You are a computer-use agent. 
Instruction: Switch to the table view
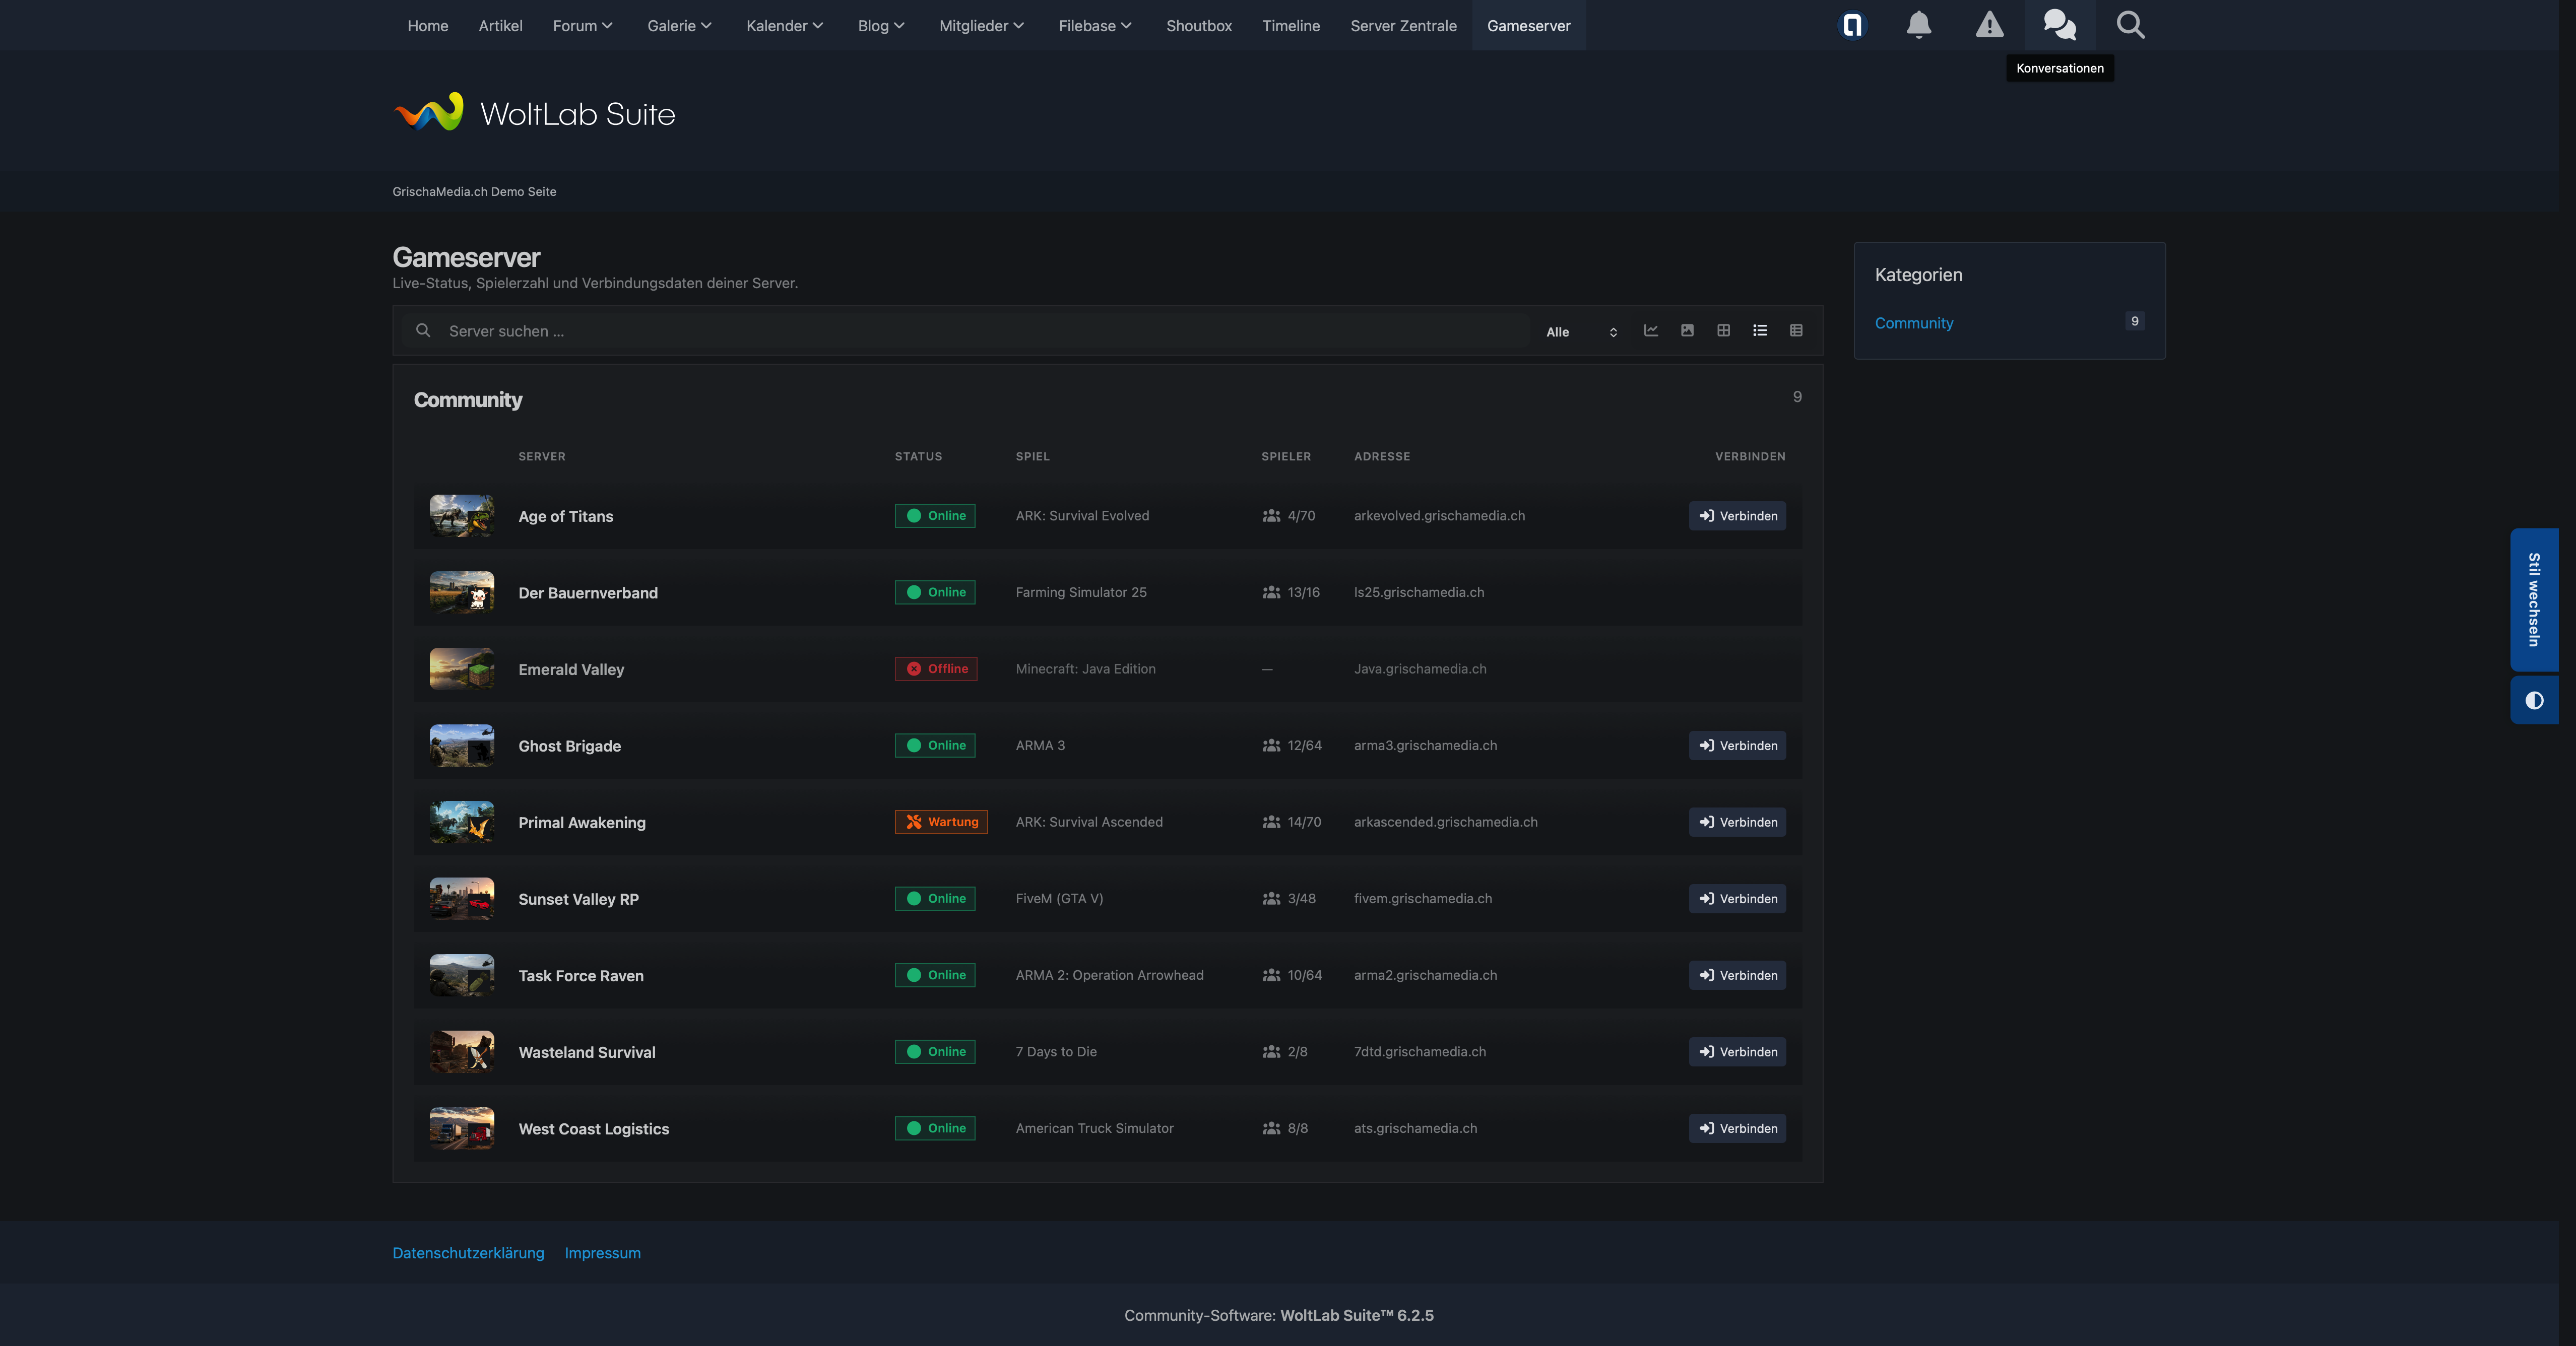coord(1796,331)
